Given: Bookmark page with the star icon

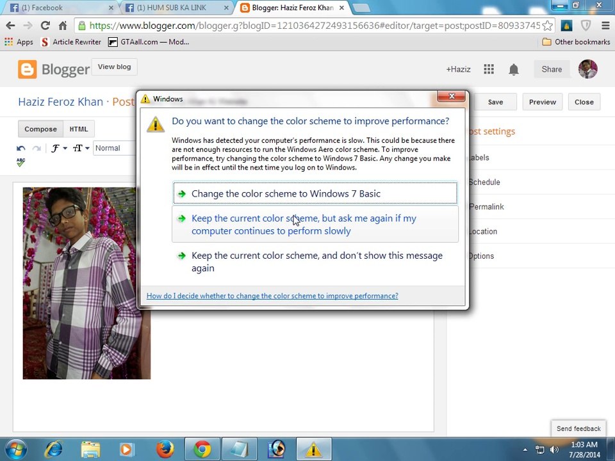Looking at the screenshot, I should (x=548, y=26).
